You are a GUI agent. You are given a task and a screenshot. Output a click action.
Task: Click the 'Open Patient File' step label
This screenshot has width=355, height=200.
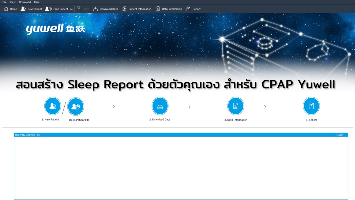pos(79,120)
